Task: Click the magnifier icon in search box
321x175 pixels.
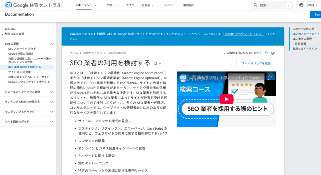Action: (x=255, y=5)
